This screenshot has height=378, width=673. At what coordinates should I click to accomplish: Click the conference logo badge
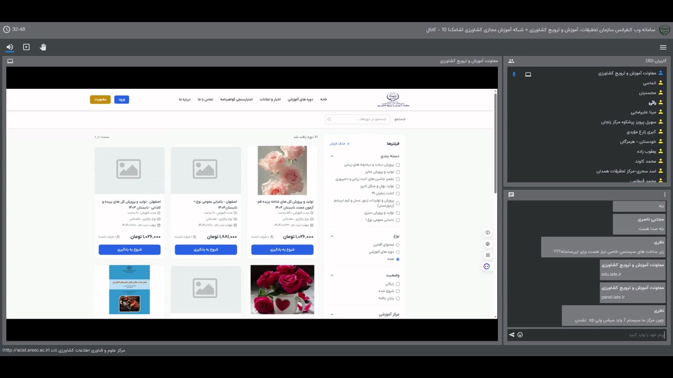tap(665, 29)
